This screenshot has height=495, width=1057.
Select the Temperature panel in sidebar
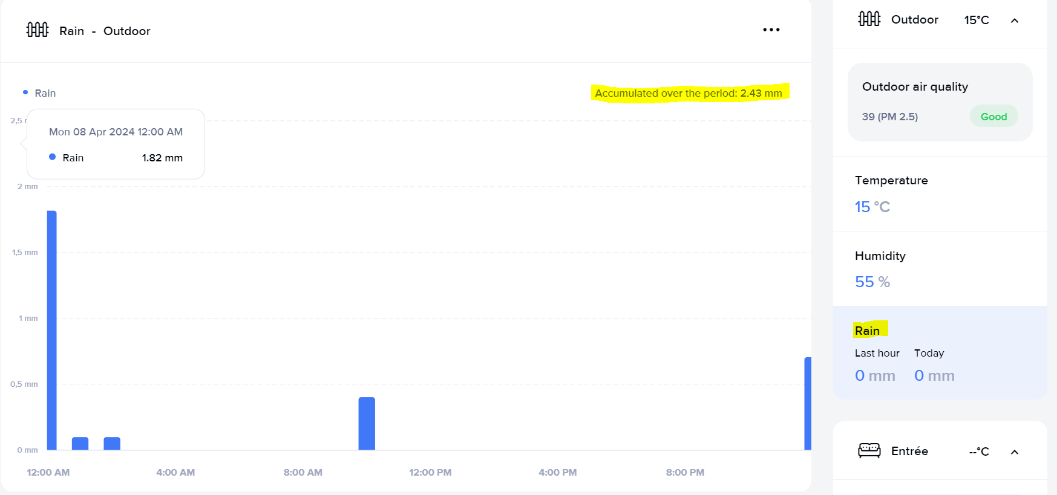tap(939, 194)
